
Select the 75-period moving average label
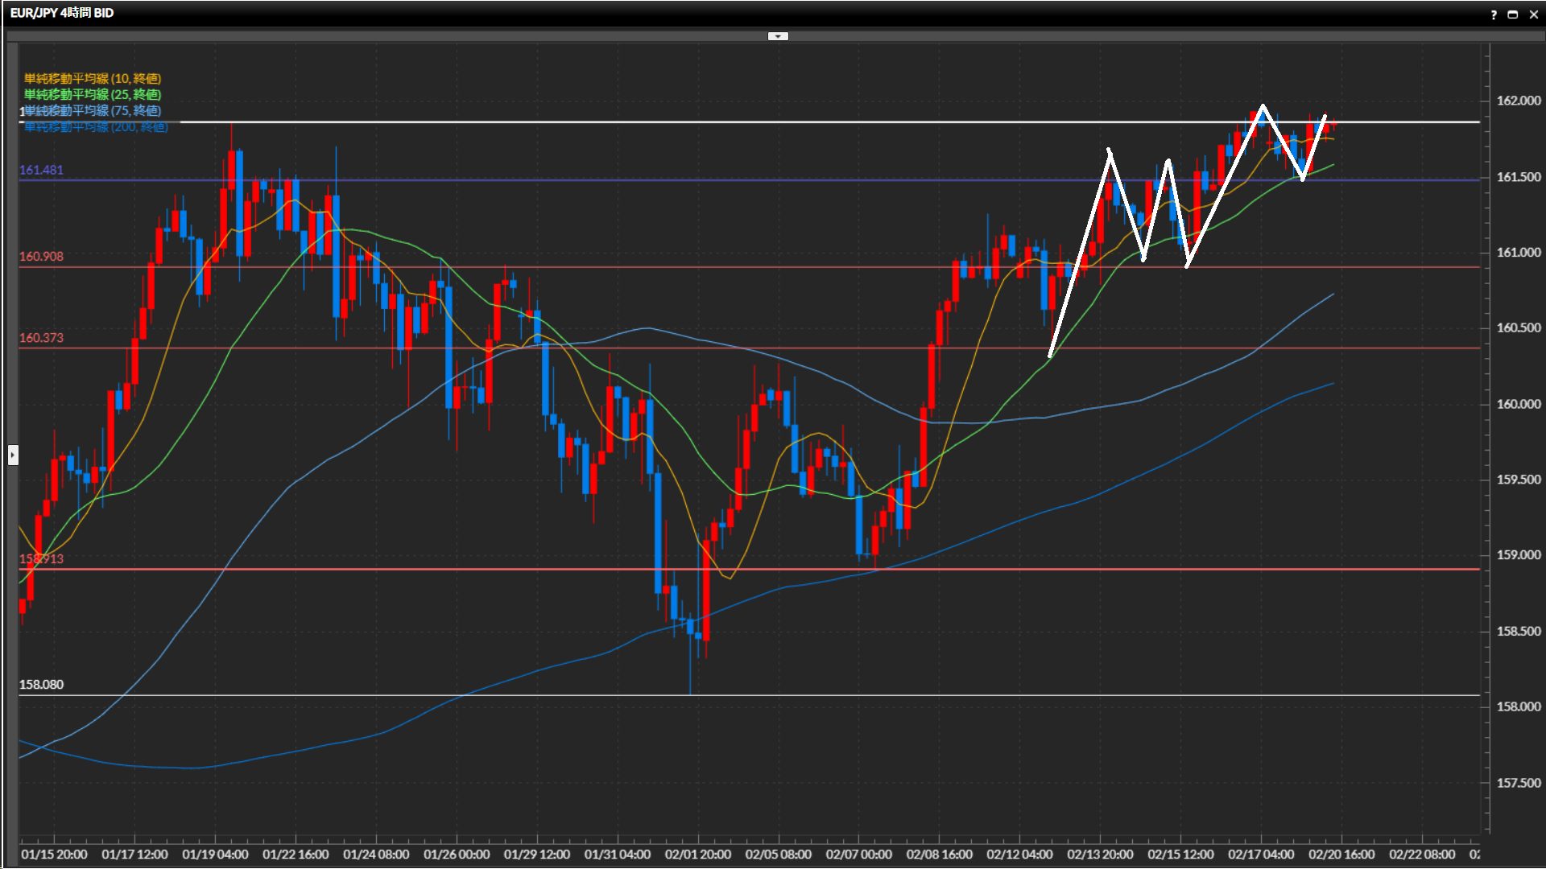coord(92,110)
